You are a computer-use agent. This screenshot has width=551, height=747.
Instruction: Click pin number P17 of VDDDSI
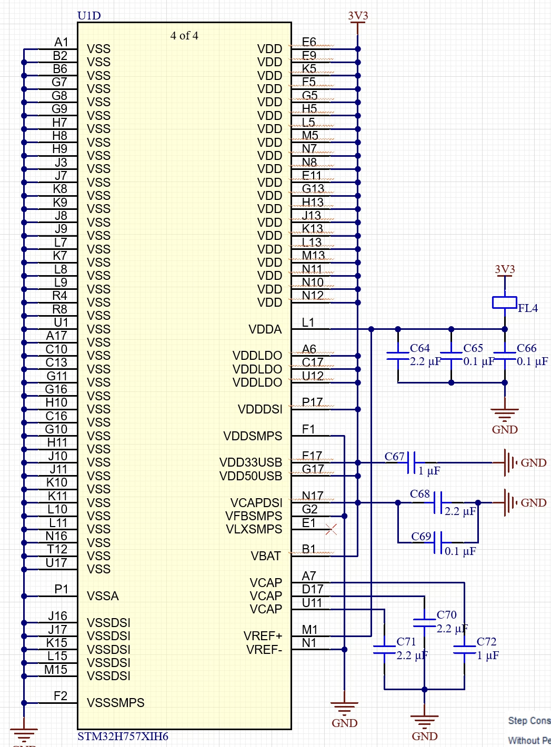[312, 402]
